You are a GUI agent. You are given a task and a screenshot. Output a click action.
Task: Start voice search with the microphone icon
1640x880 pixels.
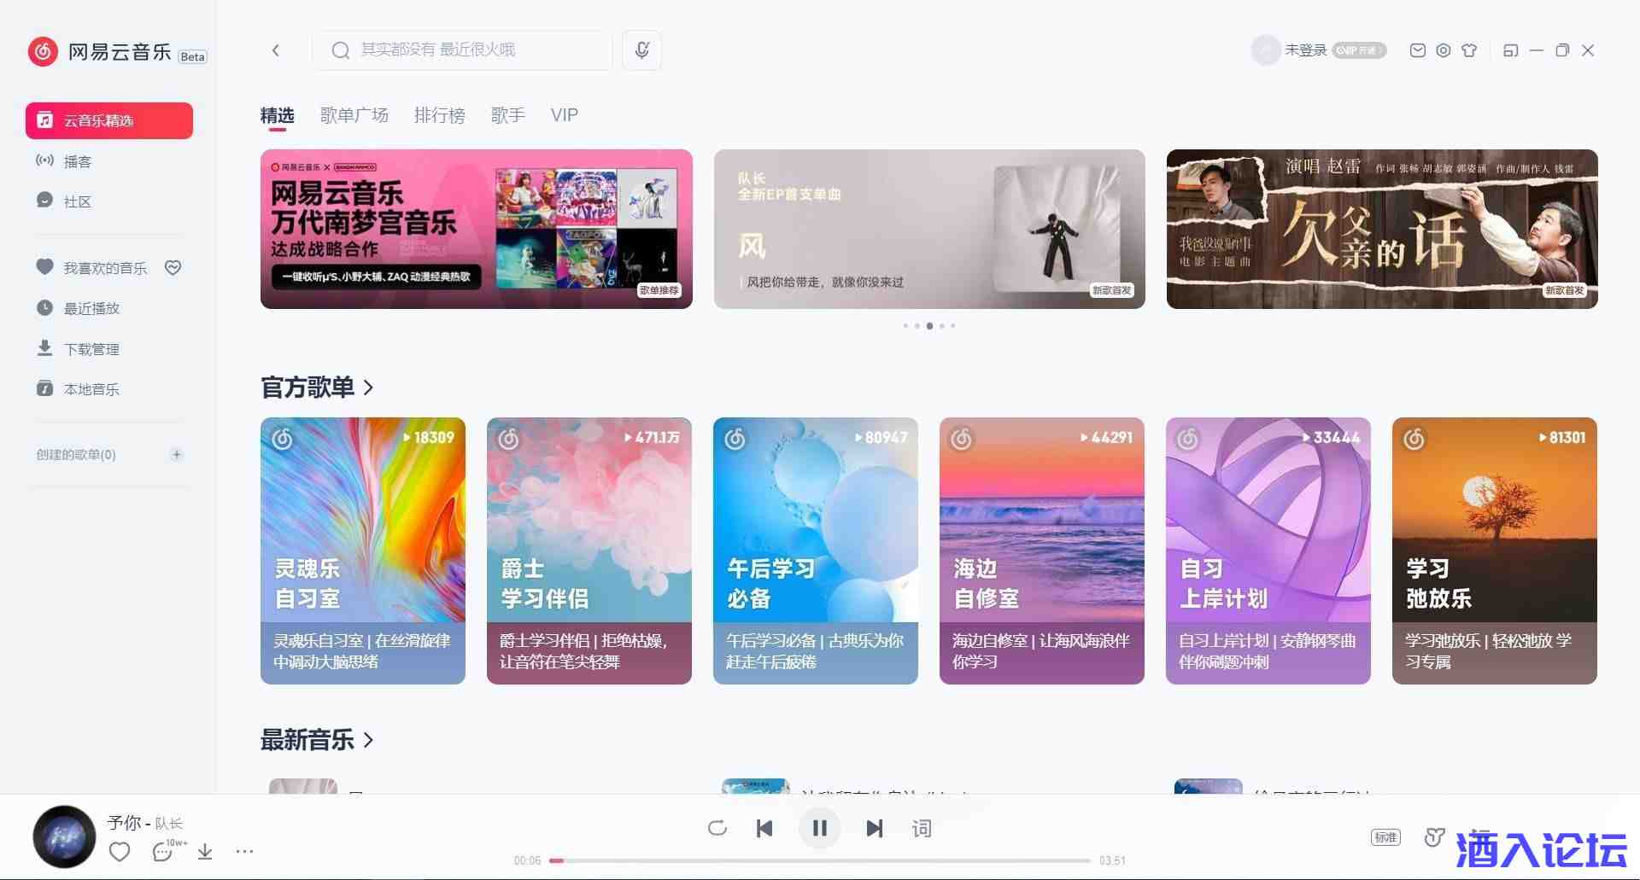642,50
